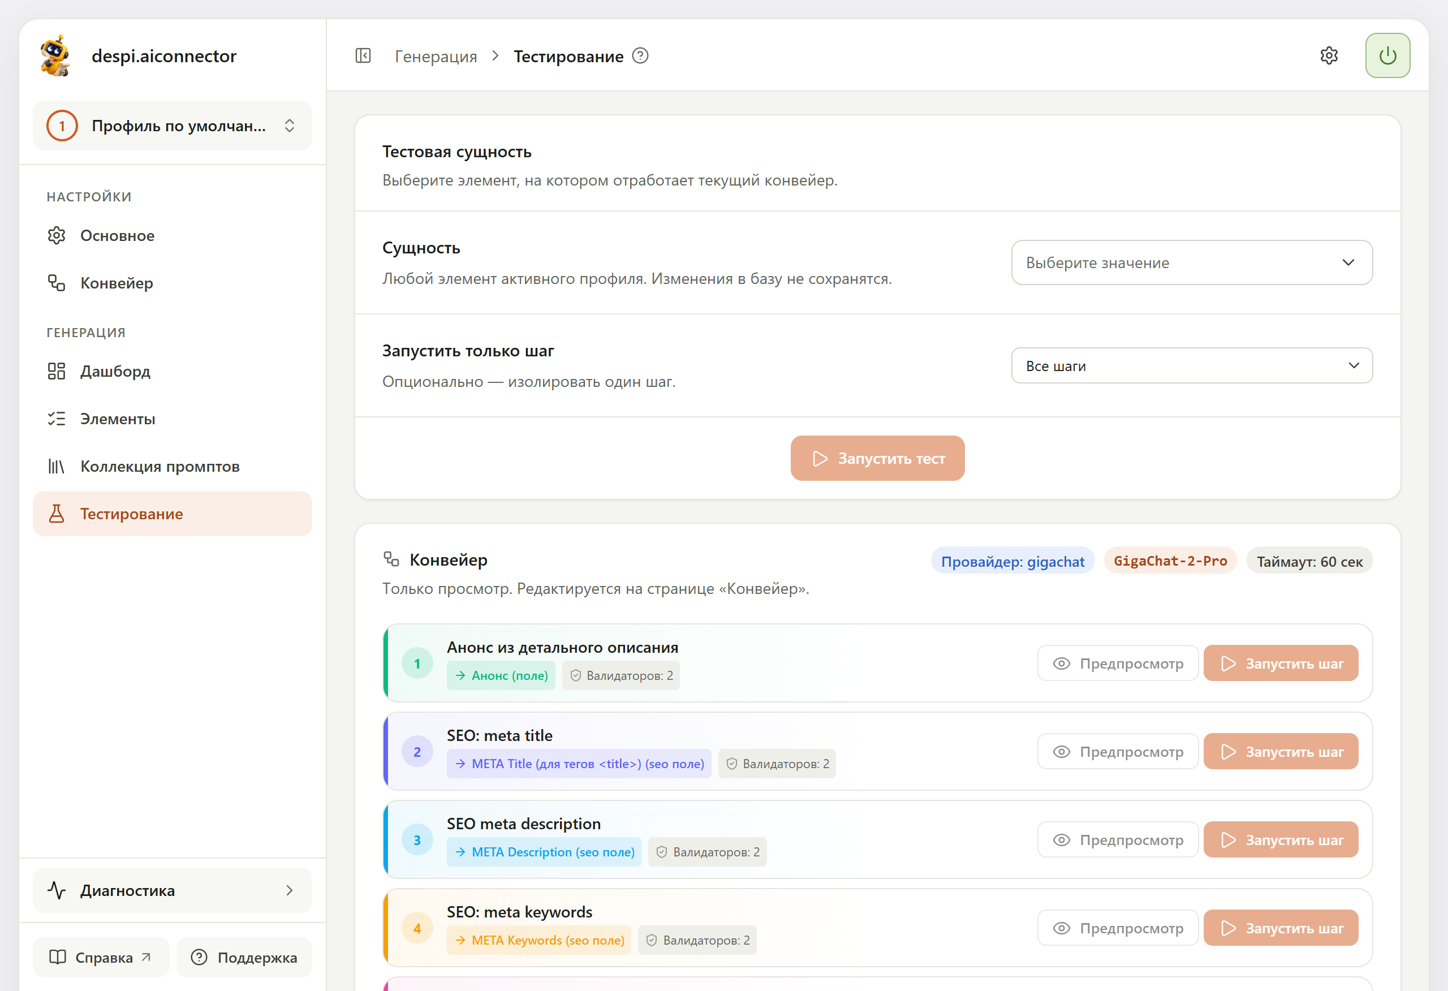Screen dimensions: 1448x991
Task: Click step number 3 circle
Action: coord(417,840)
